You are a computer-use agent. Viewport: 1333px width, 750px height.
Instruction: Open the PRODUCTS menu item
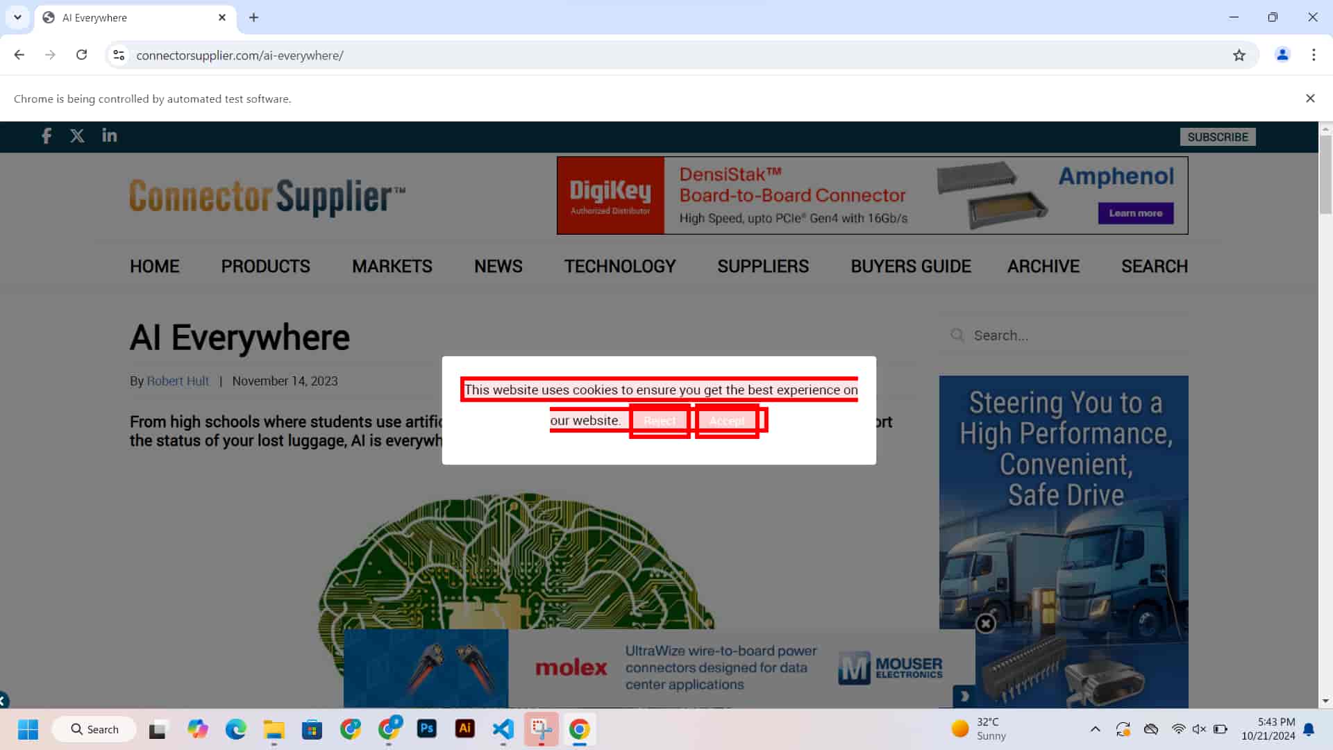pyautogui.click(x=265, y=267)
